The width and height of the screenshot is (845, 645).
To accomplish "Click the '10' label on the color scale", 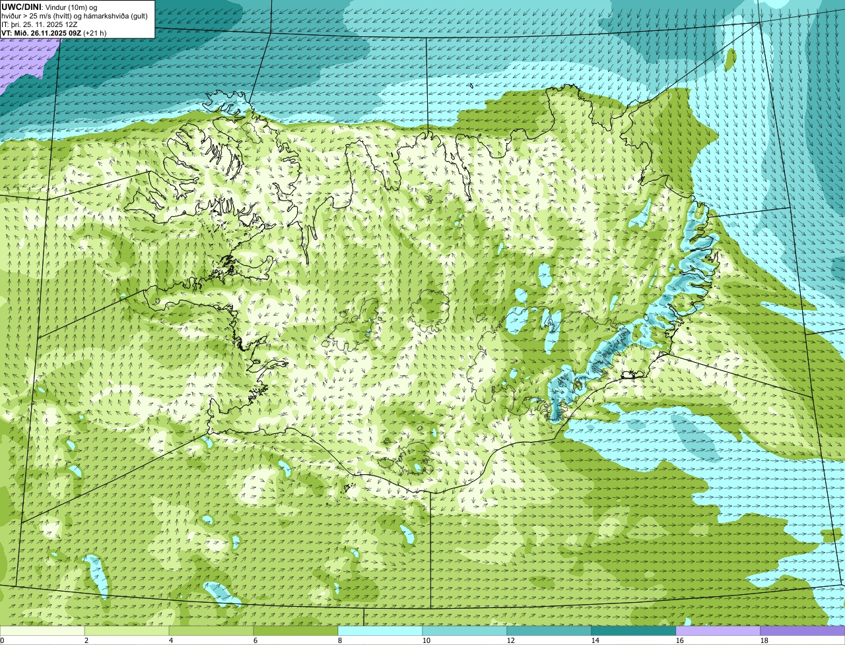I will tap(426, 640).
